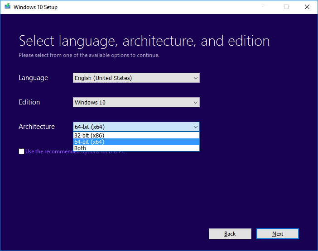Click the greyed-out maximize button

point(286,7)
